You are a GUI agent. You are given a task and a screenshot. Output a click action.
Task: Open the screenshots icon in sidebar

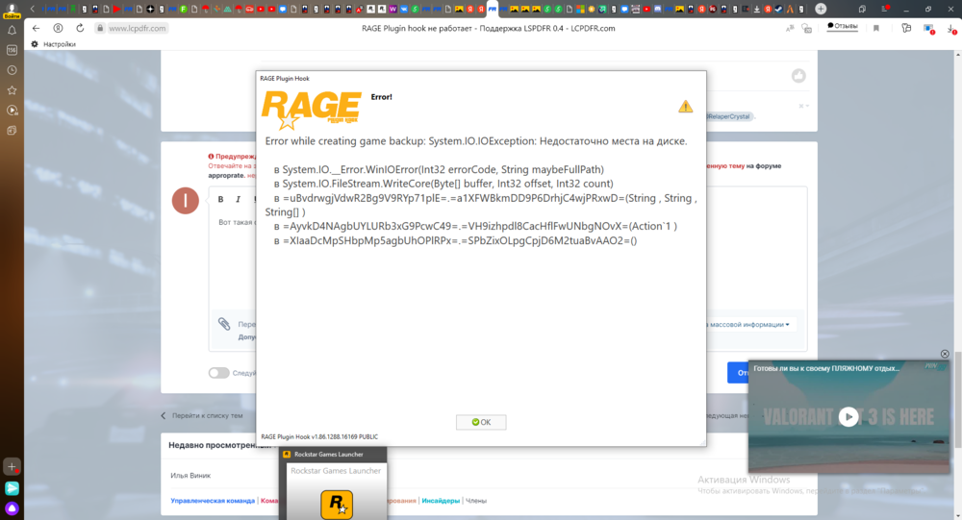point(12,131)
